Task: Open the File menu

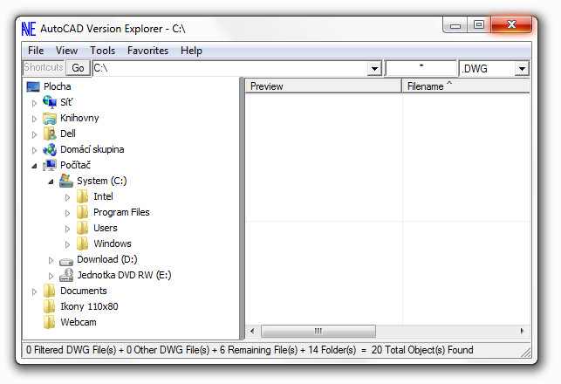Action: 36,51
